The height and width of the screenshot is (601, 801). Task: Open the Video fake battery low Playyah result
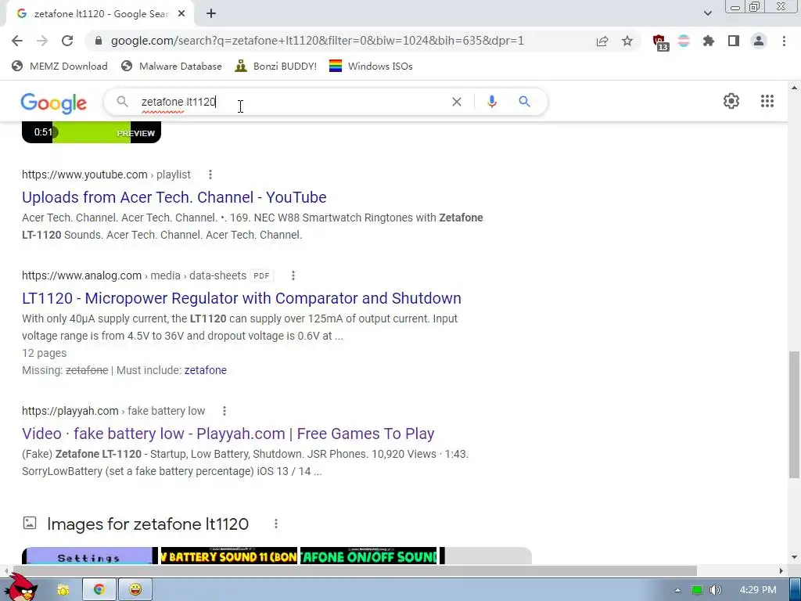228,434
